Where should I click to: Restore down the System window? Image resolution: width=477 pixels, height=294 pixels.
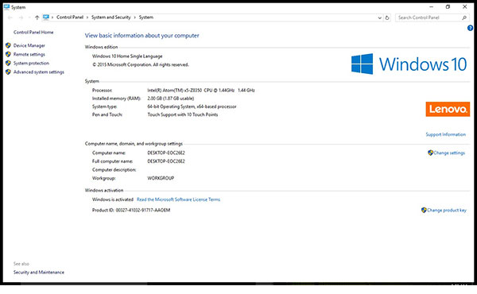coord(448,6)
